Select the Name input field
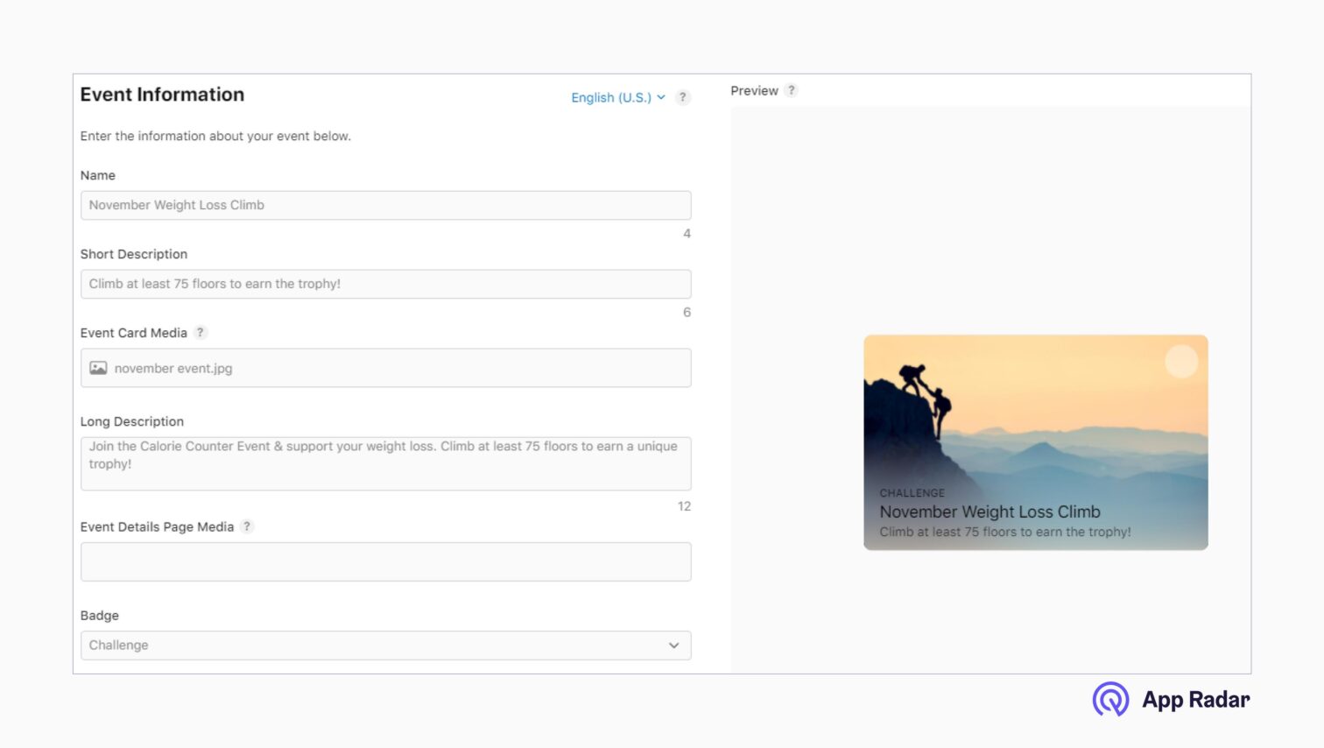Viewport: 1324px width, 748px height. [385, 205]
